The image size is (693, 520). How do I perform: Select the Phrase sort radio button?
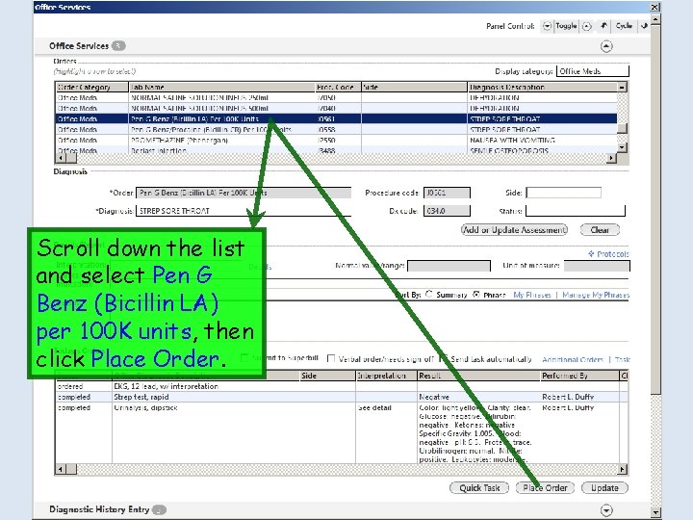pyautogui.click(x=476, y=294)
